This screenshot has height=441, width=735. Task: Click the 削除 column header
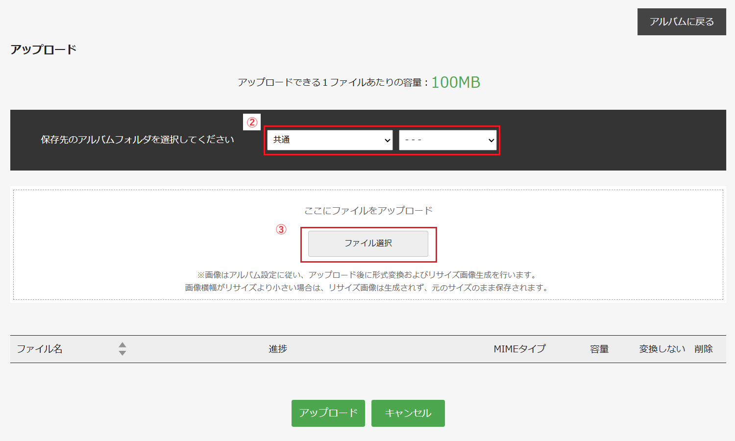[704, 349]
